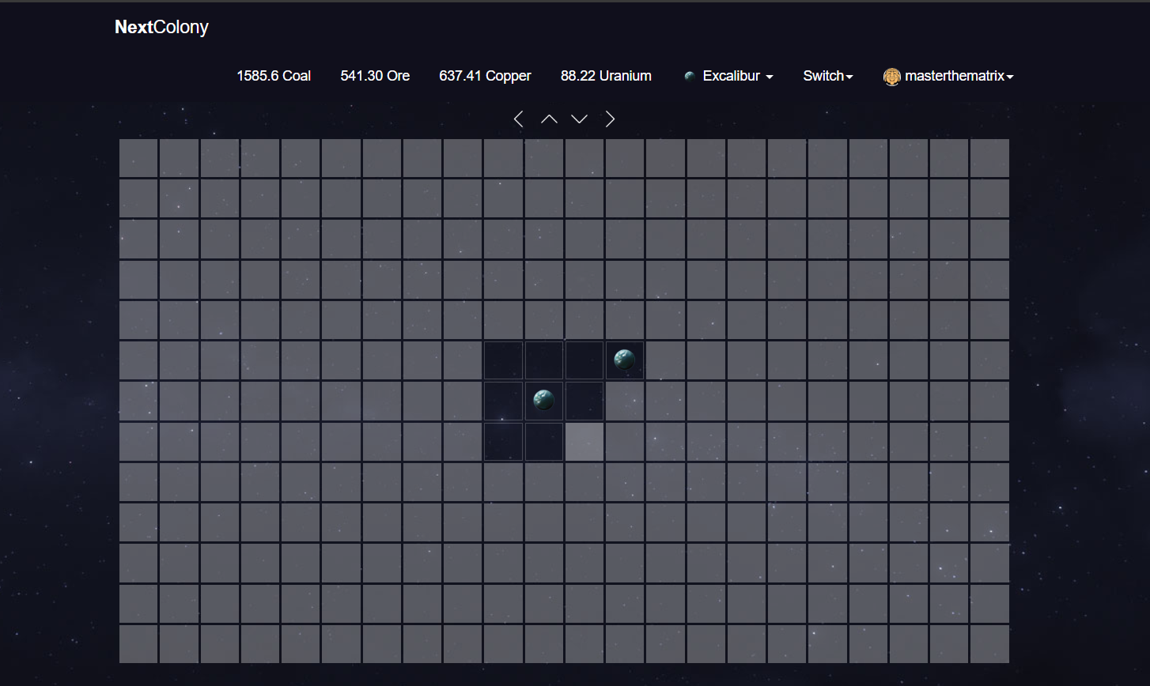Image resolution: width=1150 pixels, height=686 pixels.
Task: Select the planet in the center explored tile
Action: point(543,401)
